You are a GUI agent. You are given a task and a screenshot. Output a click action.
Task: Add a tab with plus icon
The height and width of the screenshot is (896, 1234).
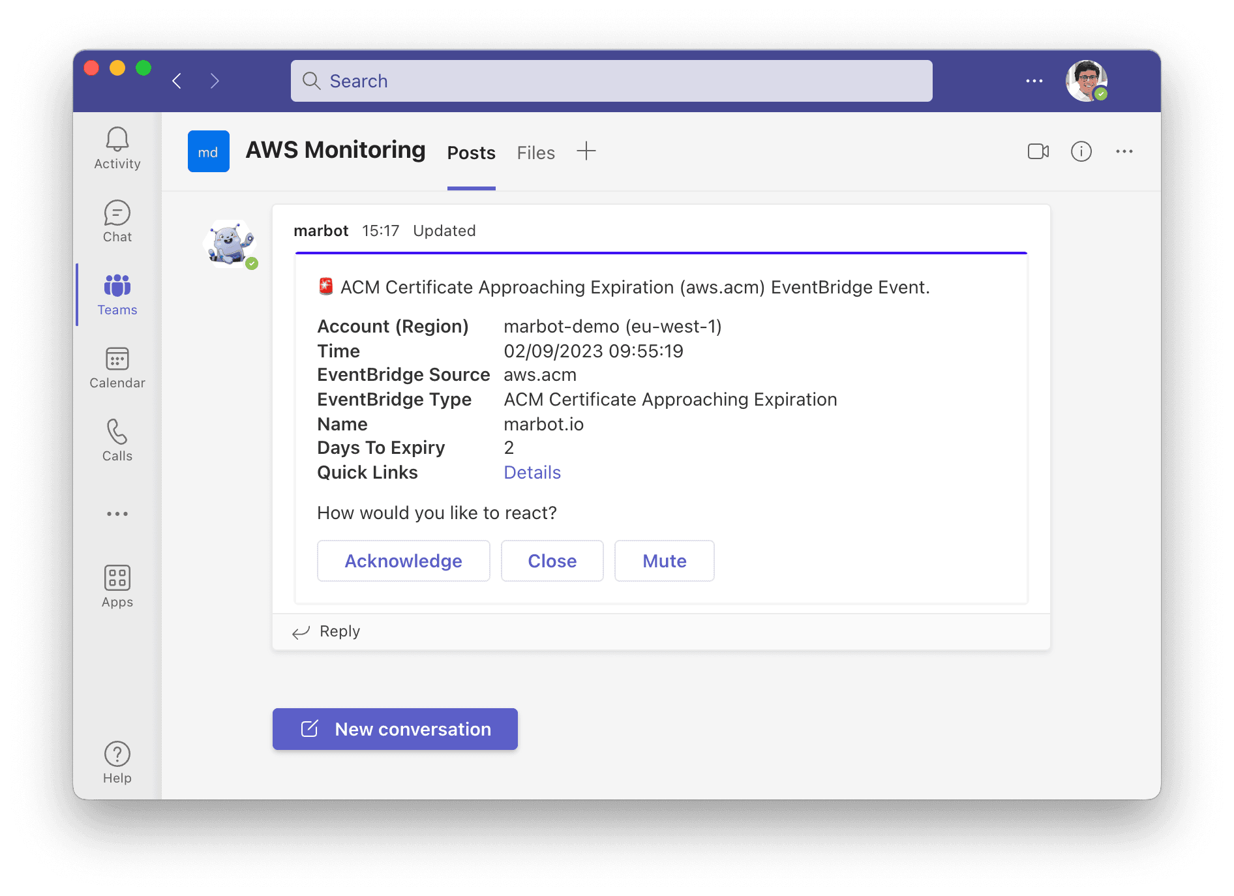tap(586, 151)
